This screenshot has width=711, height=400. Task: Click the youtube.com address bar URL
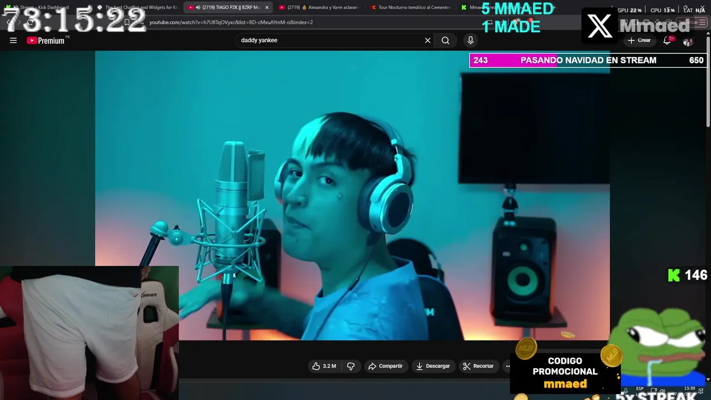coord(231,22)
